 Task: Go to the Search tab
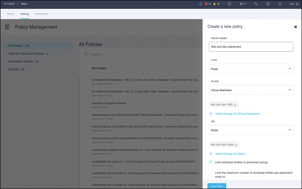tap(11, 14)
